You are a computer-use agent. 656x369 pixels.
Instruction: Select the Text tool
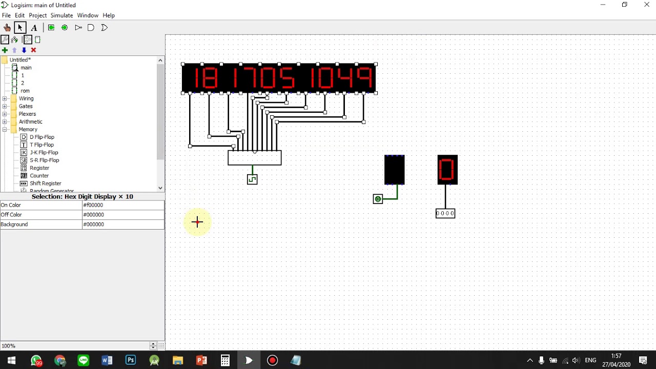point(34,28)
